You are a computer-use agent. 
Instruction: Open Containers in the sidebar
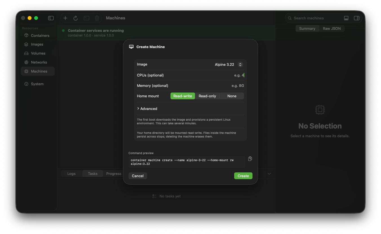38,35
